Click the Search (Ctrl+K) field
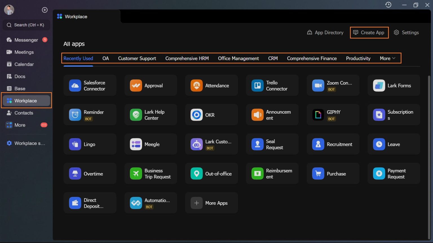The height and width of the screenshot is (243, 433). click(x=27, y=25)
